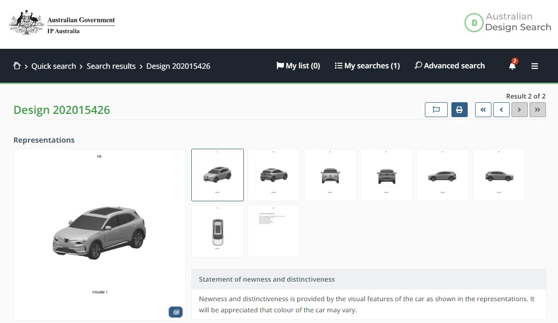Select the rear three-quarter view thumbnail

tap(274, 175)
